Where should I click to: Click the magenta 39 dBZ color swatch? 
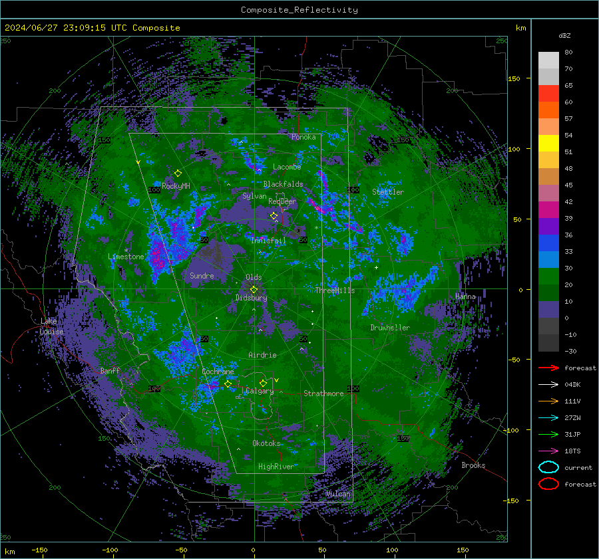pos(548,210)
